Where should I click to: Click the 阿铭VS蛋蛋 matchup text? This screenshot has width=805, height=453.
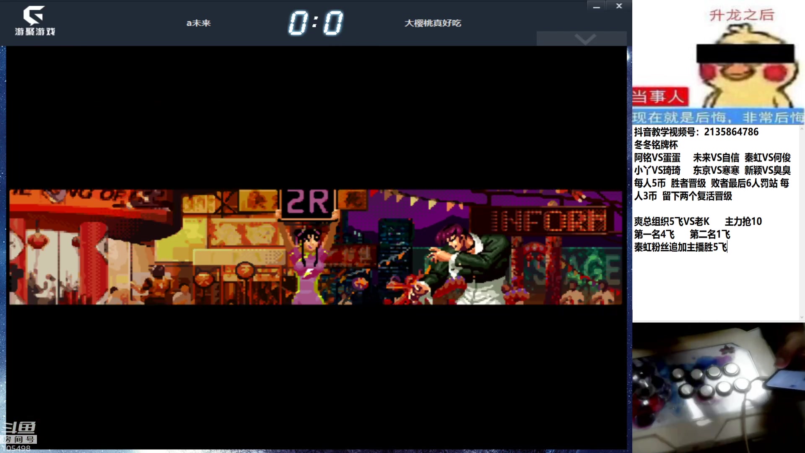(657, 158)
